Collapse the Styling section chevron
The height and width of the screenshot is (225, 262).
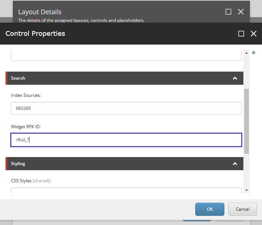(x=235, y=164)
